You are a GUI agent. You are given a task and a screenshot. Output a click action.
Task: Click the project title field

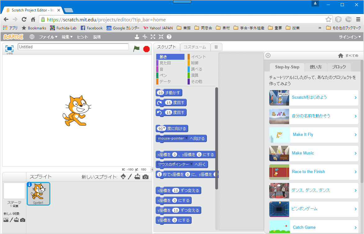(x=73, y=47)
